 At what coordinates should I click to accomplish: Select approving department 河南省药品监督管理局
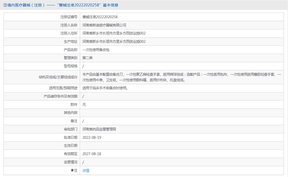point(99,129)
